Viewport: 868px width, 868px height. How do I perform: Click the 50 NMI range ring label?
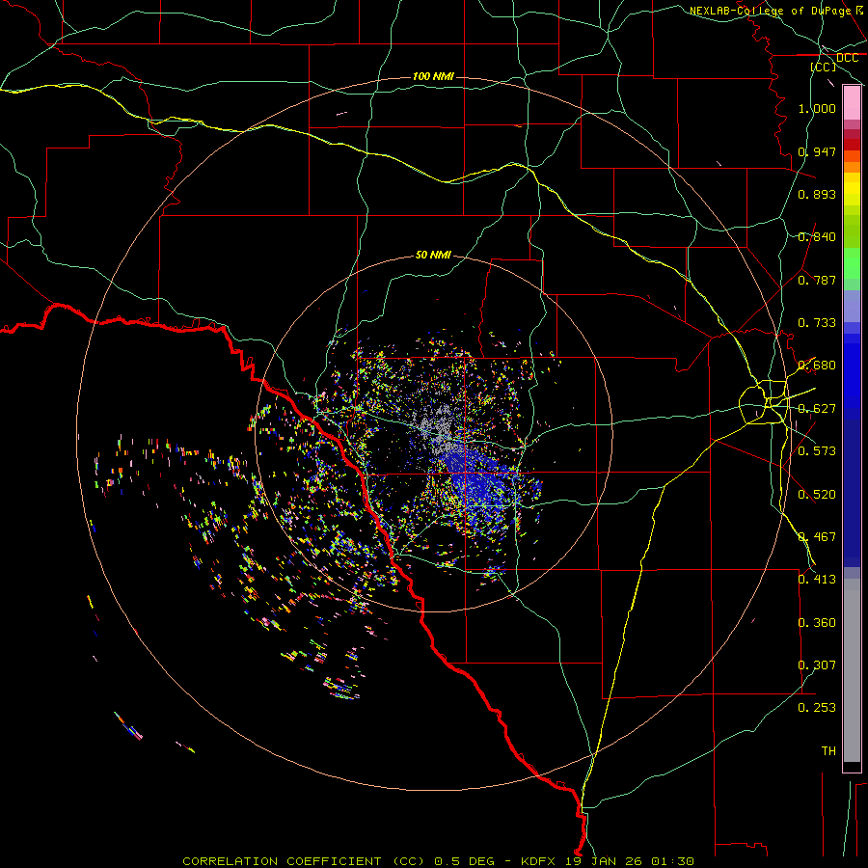tap(433, 255)
